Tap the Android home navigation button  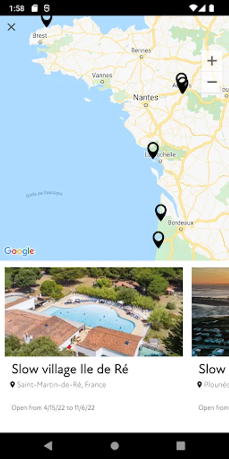(x=114, y=446)
